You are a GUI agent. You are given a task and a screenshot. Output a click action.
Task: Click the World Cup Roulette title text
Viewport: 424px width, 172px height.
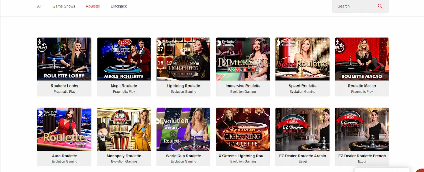point(183,156)
